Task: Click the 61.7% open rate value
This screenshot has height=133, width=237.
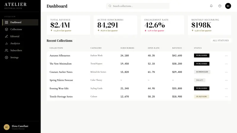Action: coord(151,72)
